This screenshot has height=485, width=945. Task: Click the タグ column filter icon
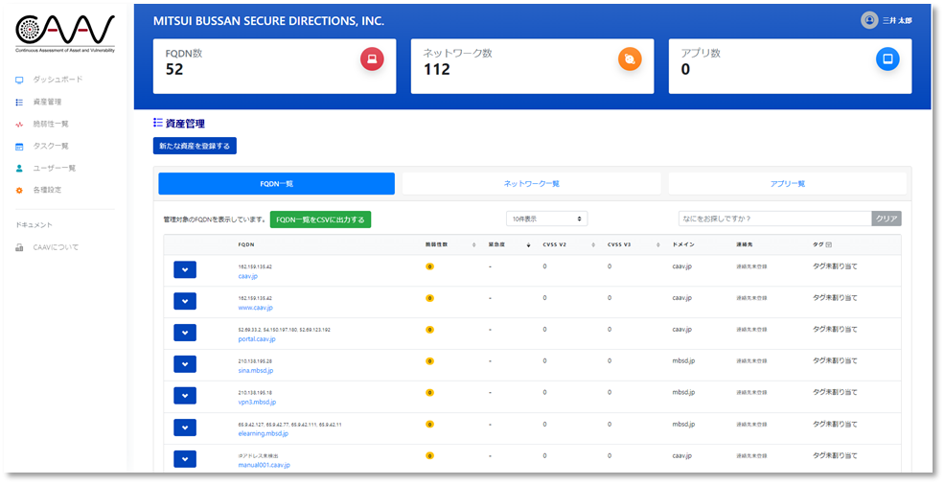[829, 245]
